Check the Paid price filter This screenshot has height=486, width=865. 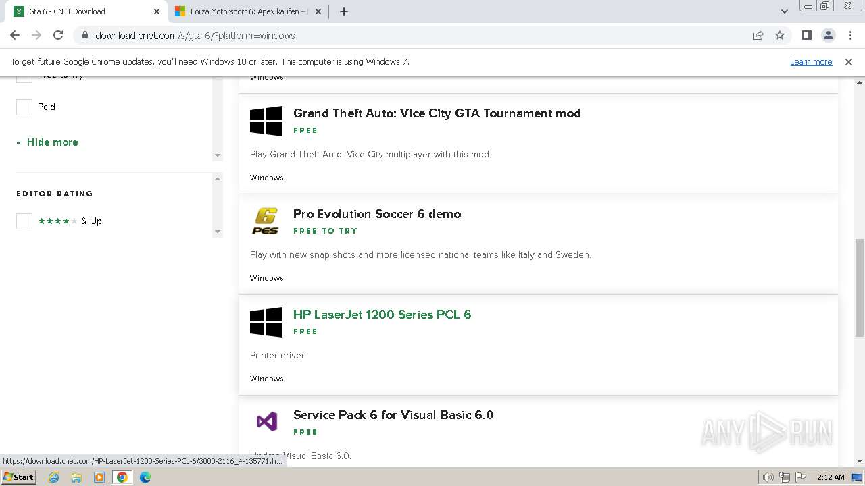[24, 107]
